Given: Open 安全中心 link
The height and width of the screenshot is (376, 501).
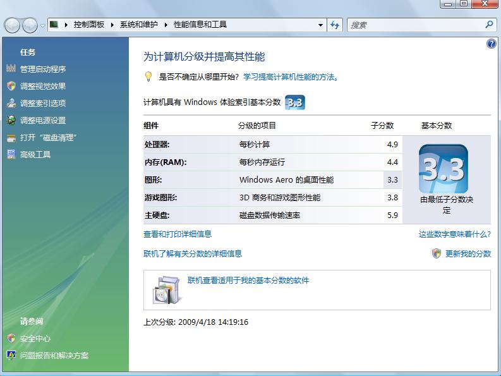Looking at the screenshot, I should [35, 339].
